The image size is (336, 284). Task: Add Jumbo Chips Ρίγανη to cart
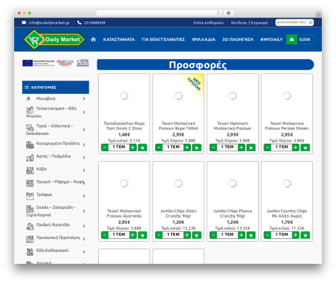[x=251, y=235]
